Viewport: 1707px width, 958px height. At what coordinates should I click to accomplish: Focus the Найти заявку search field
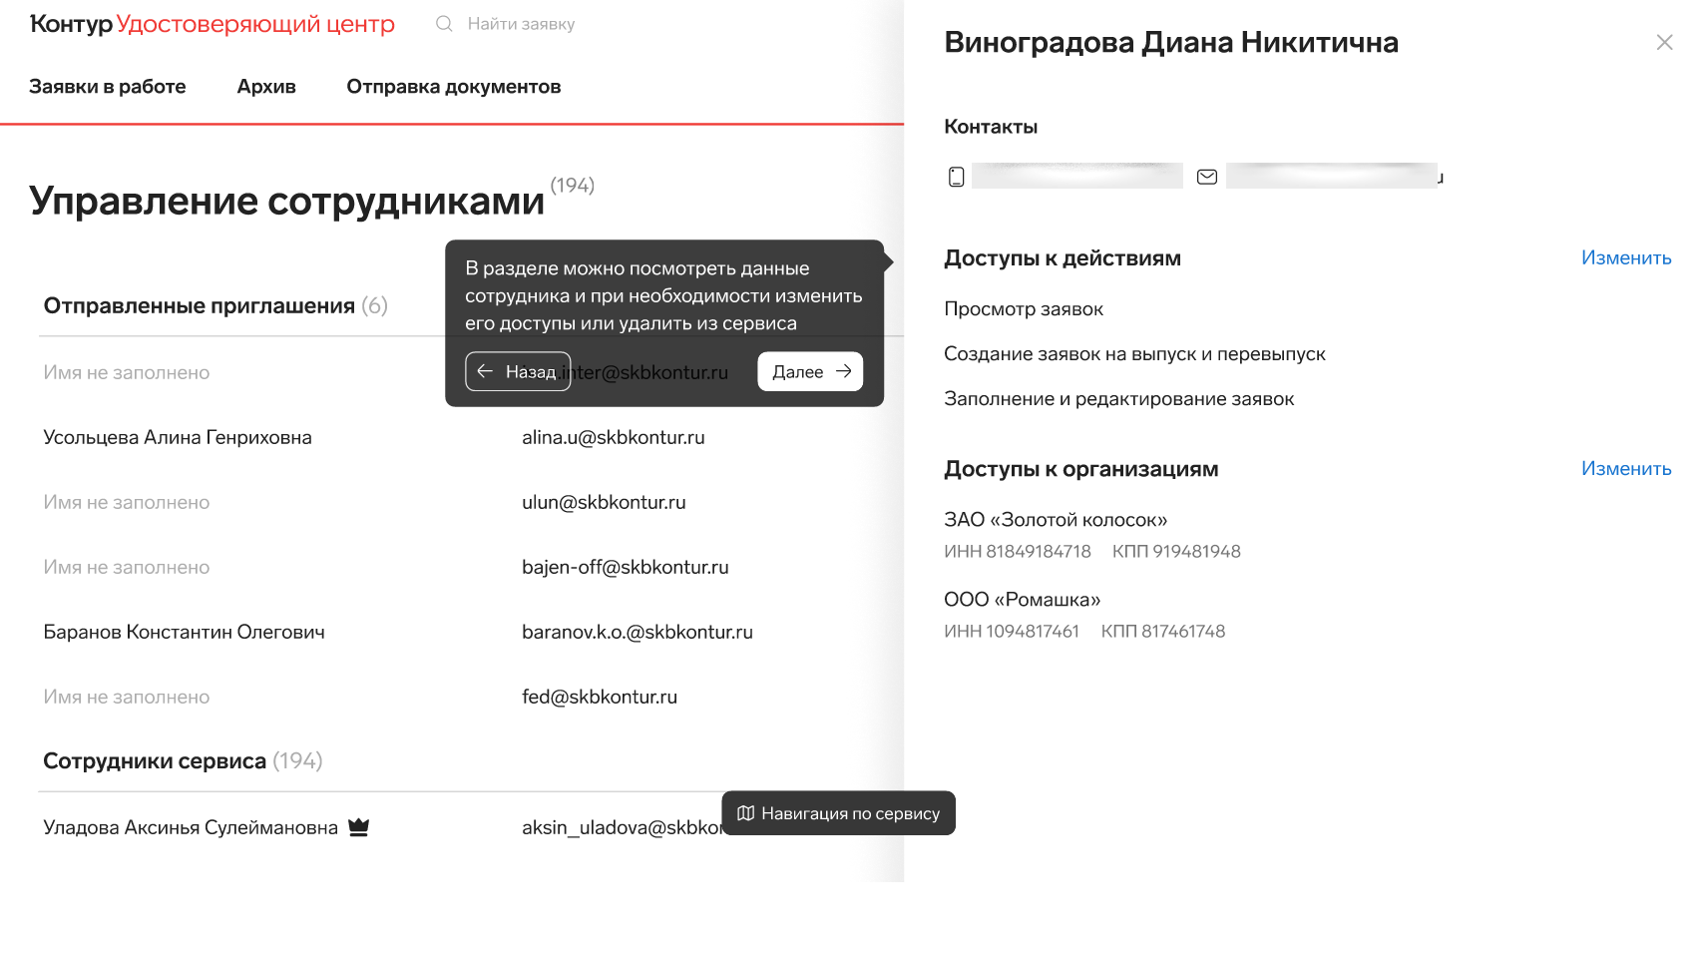(x=521, y=24)
